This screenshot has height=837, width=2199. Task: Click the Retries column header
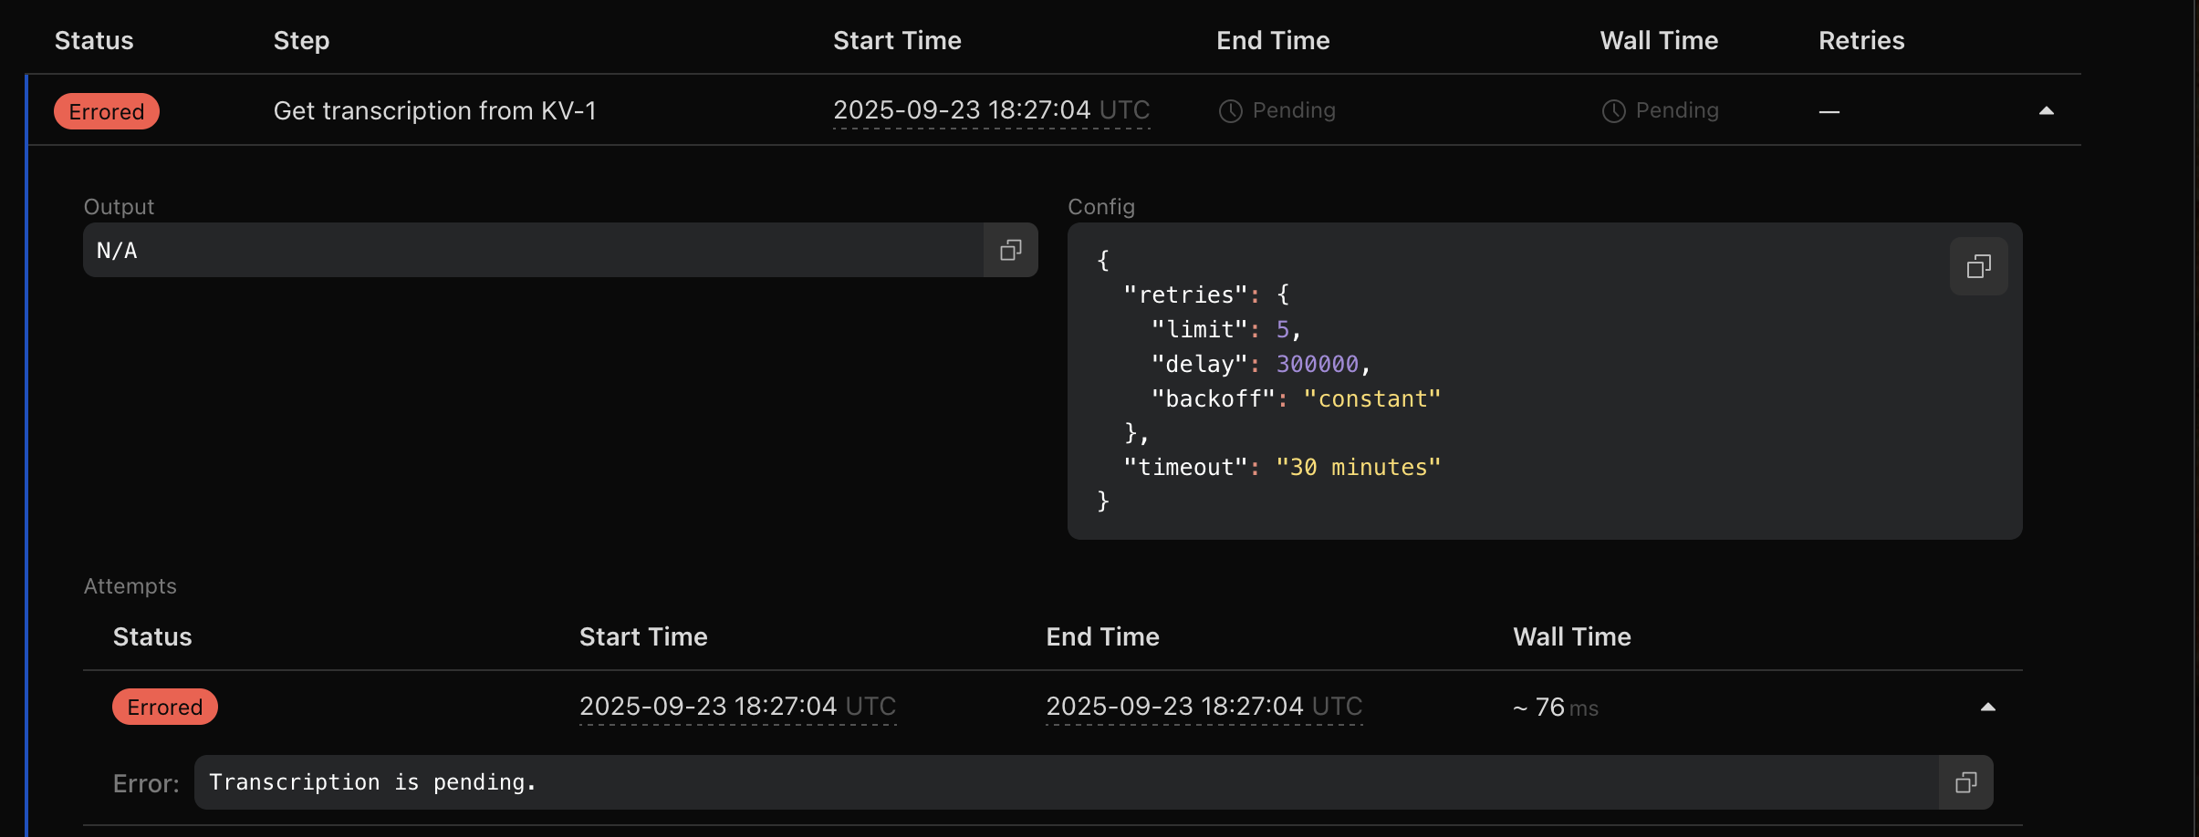click(x=1861, y=41)
